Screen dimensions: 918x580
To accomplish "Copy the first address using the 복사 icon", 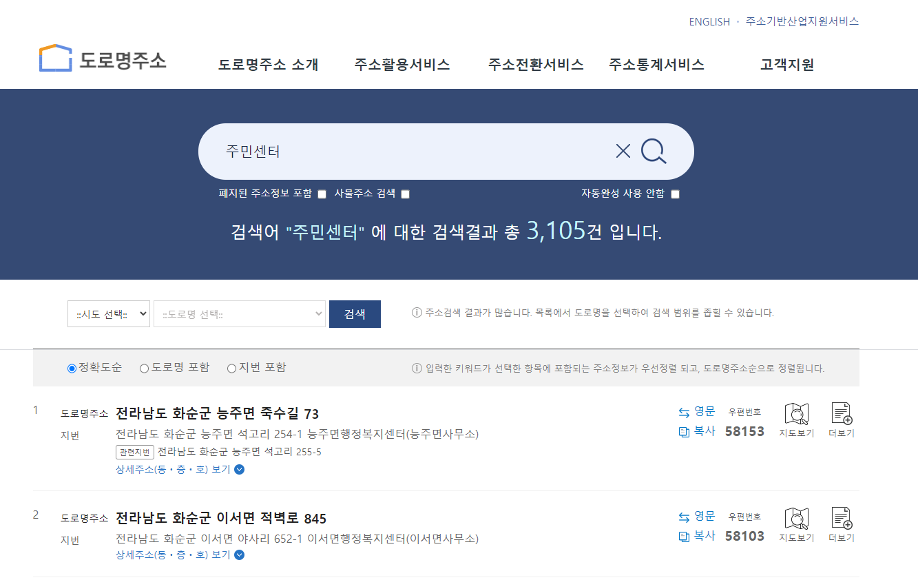I will [697, 431].
